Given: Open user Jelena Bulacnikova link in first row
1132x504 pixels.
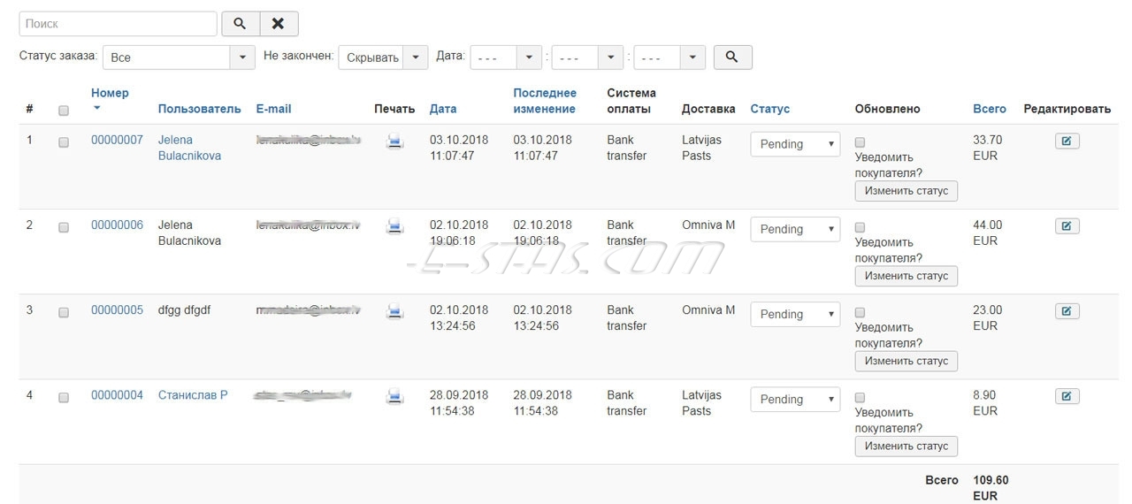Looking at the screenshot, I should (x=189, y=148).
